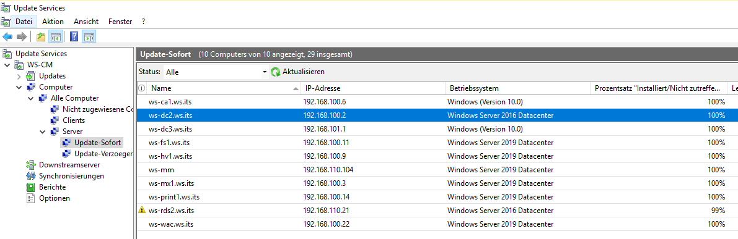
Task: Click the Downstreamserver node icon
Action: tap(31, 165)
